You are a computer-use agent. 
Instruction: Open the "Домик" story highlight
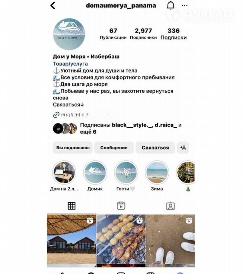click(95, 173)
